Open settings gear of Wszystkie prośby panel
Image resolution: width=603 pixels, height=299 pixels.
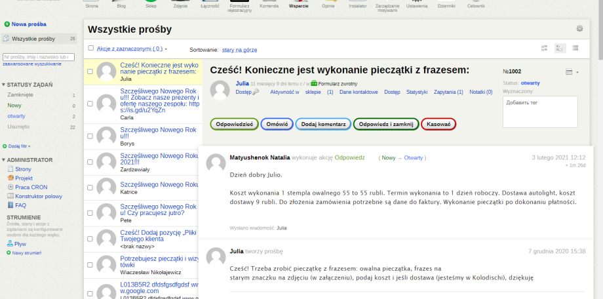pos(579,28)
